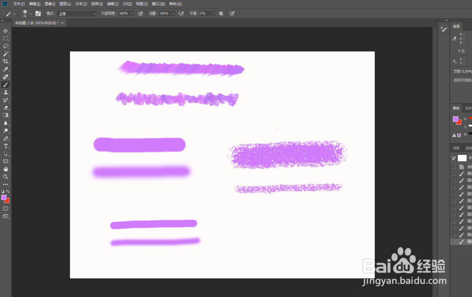
Task: Select the Hand tool
Action: pyautogui.click(x=6, y=169)
